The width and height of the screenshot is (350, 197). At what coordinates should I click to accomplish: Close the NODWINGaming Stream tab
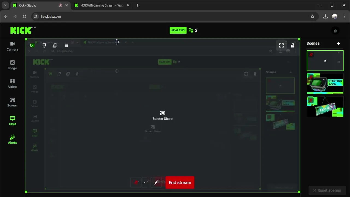[128, 5]
